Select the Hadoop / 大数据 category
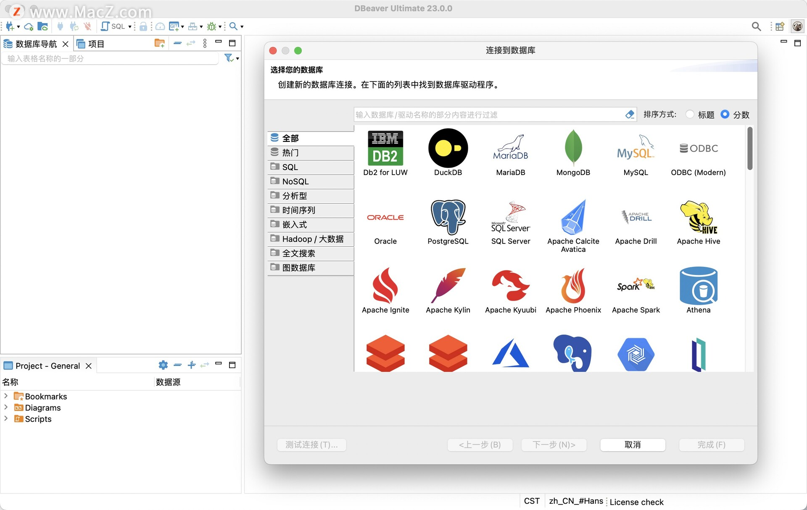The image size is (807, 510). (311, 239)
